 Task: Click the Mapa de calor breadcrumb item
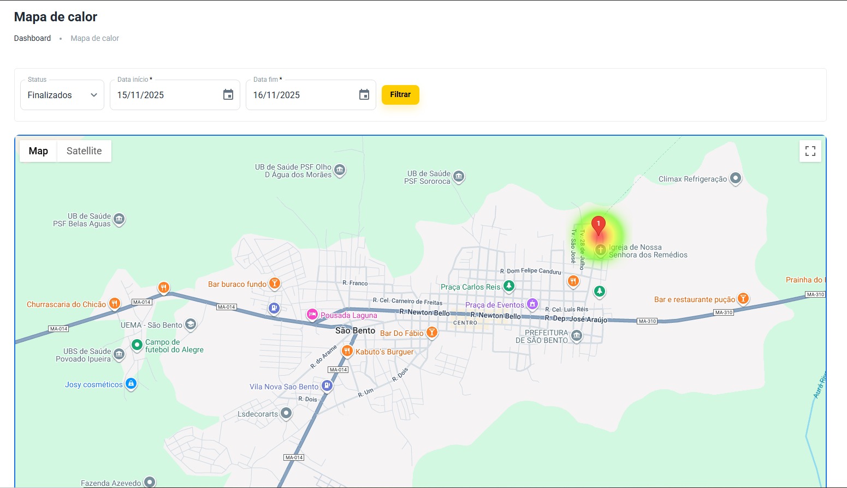coord(94,38)
